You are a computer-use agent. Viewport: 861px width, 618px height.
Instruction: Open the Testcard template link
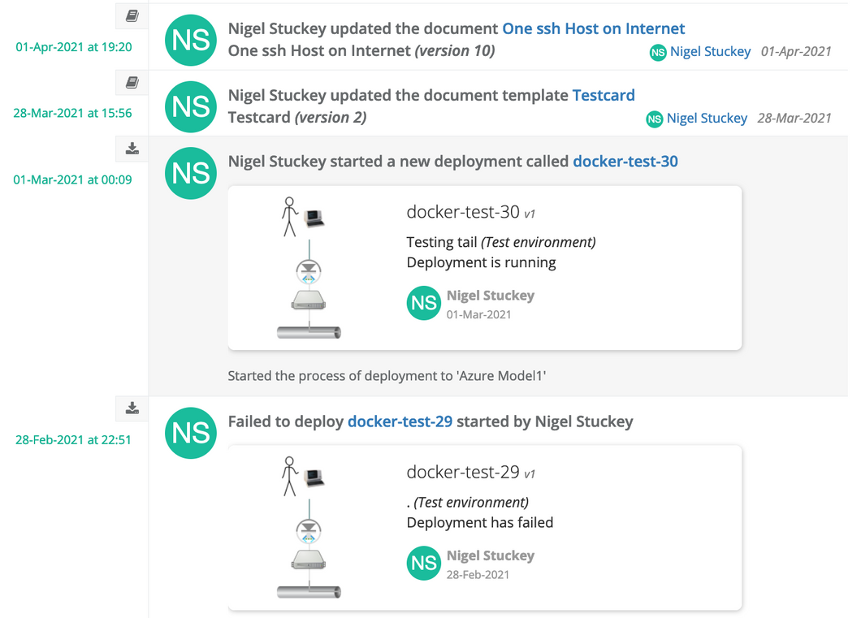604,95
